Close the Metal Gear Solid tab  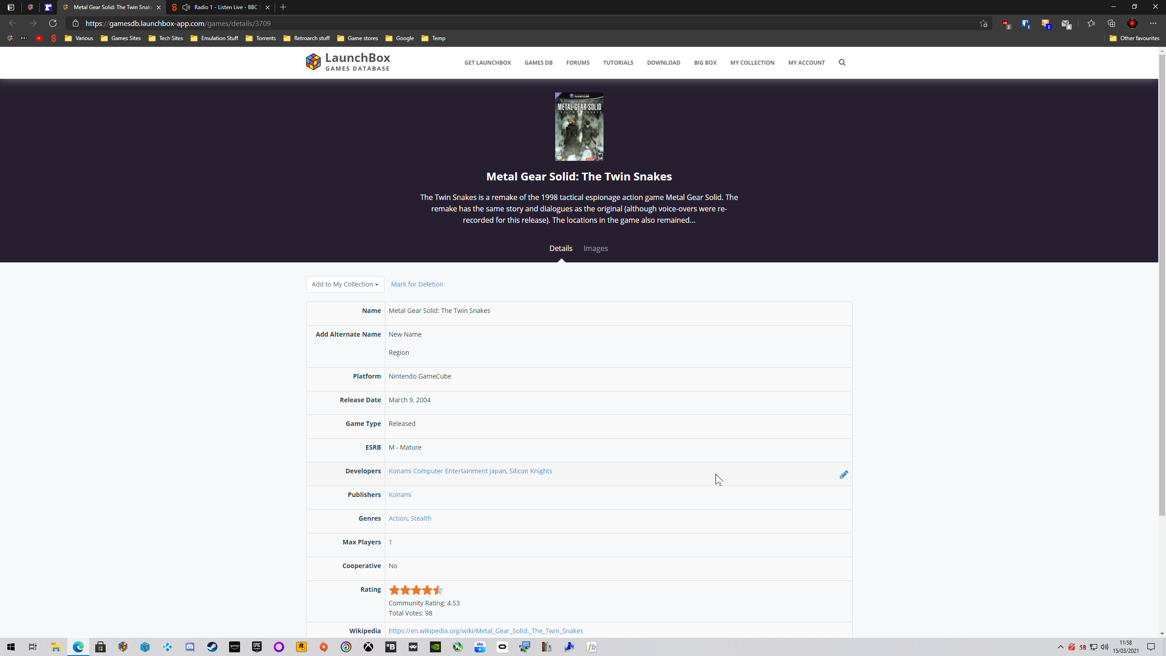(x=159, y=7)
